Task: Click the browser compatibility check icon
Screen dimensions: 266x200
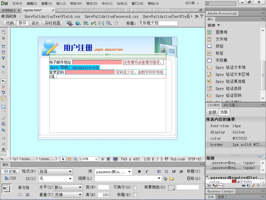Action: point(101,23)
